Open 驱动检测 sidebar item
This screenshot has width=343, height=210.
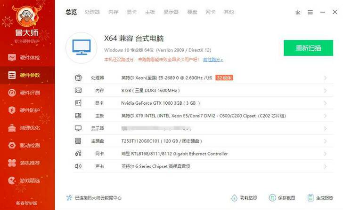(27, 145)
